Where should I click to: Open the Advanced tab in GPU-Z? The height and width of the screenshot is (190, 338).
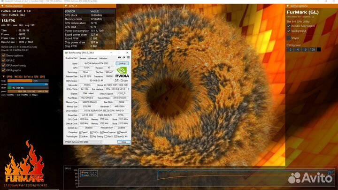click(92, 58)
